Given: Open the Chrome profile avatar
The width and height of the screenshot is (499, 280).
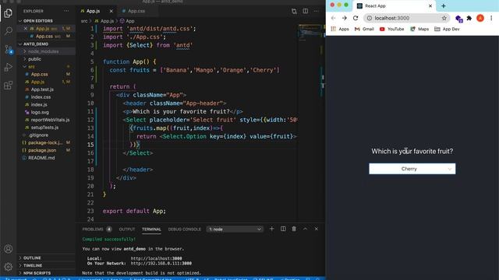Looking at the screenshot, I should pos(480,19).
